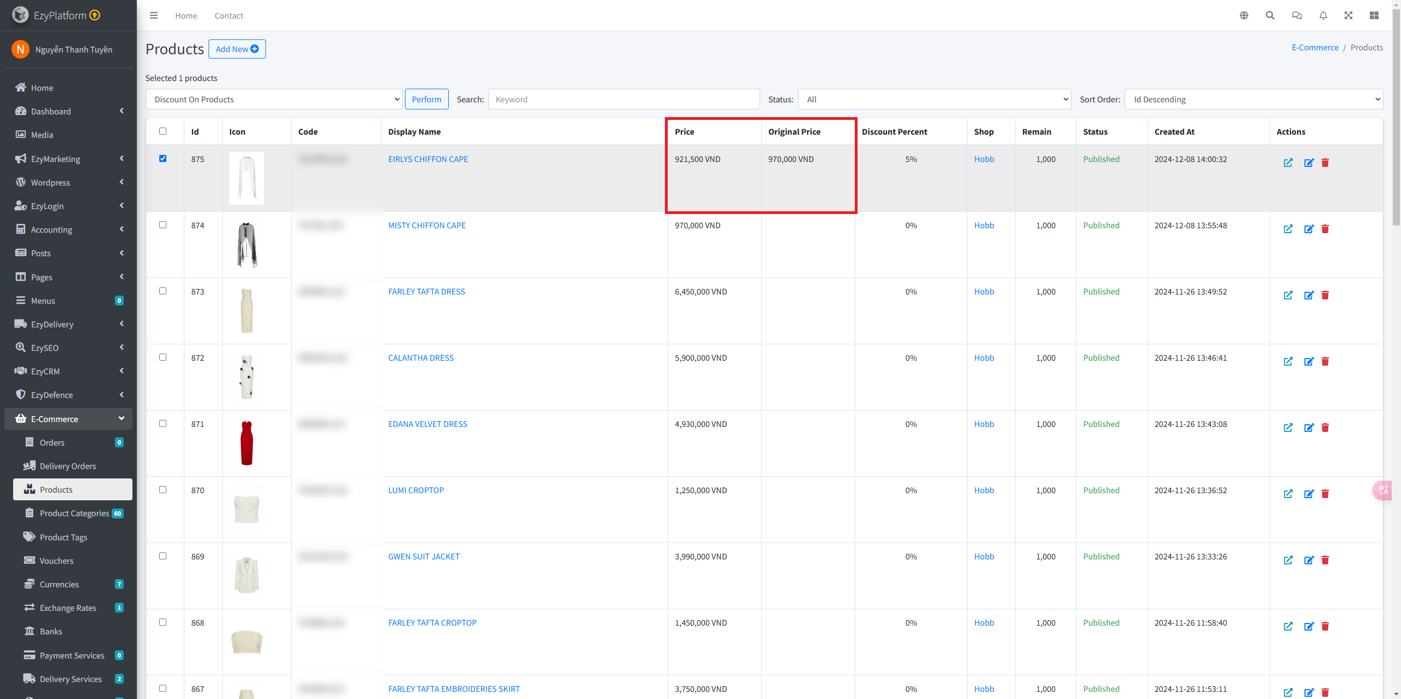Screen dimensions: 1401x699
Task: Open EDANA VELVET DRESS external view icon
Action: pyautogui.click(x=1288, y=428)
